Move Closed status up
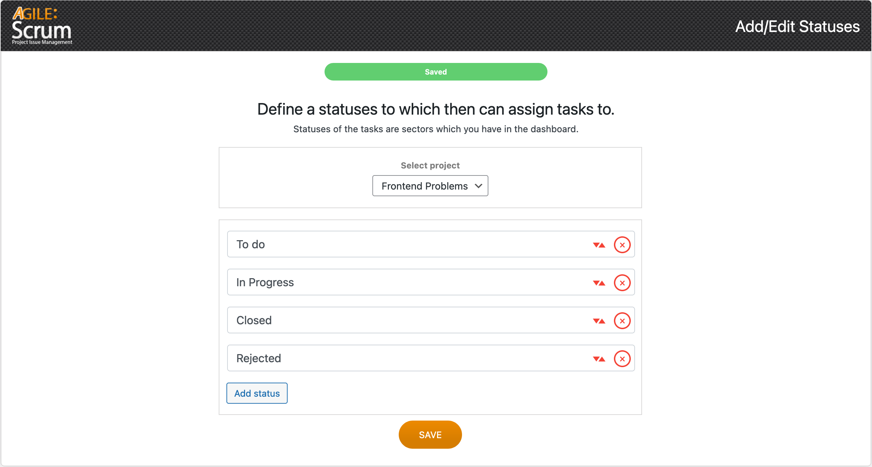 coord(602,321)
